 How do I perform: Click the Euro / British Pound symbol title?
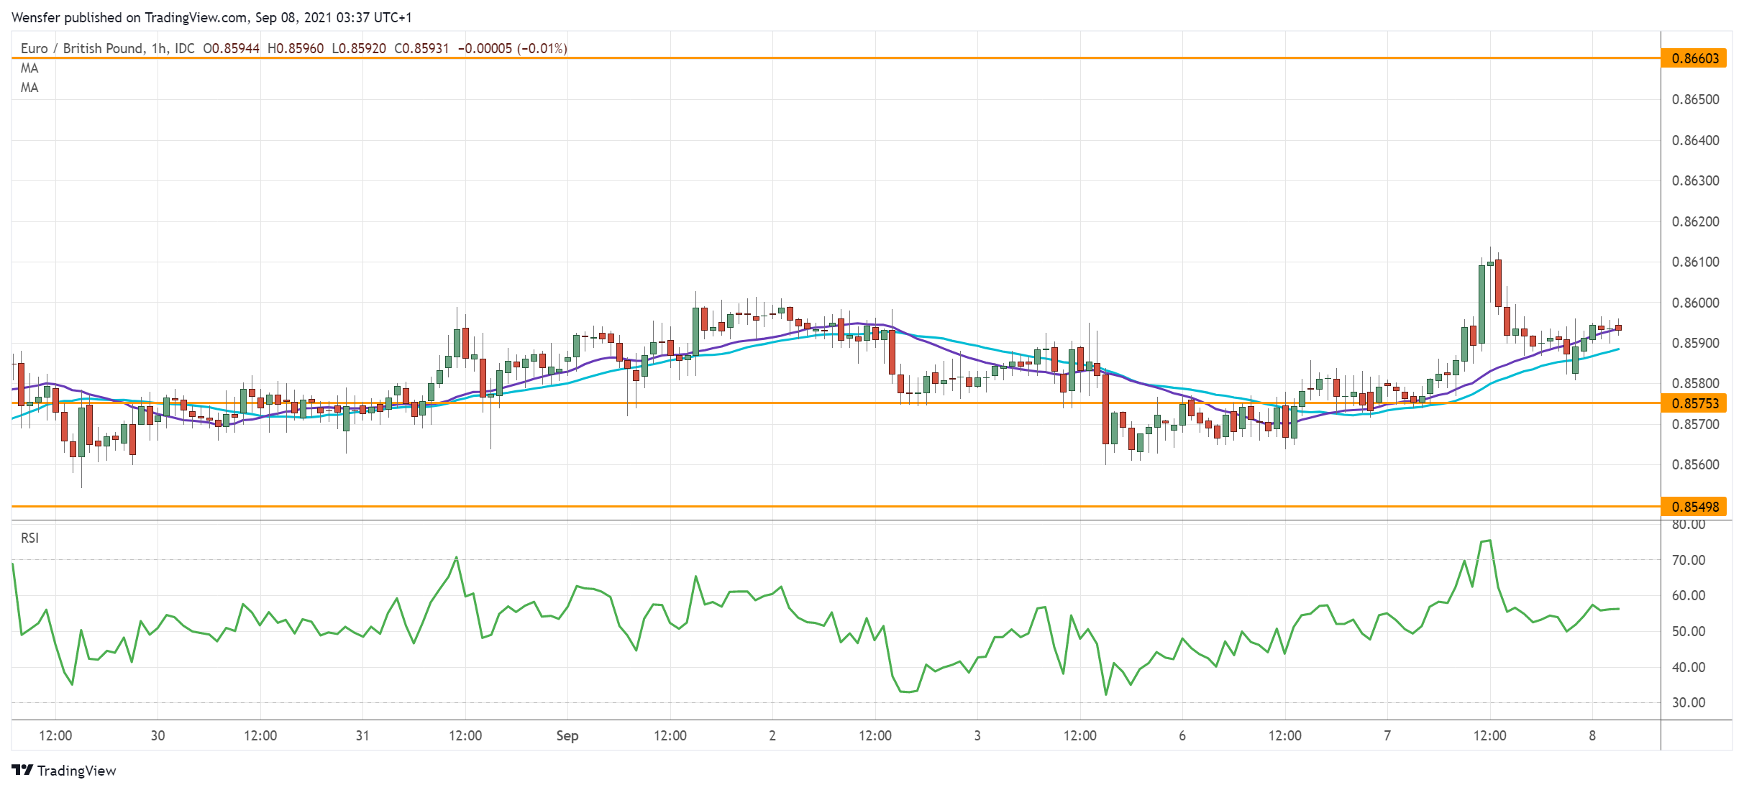pyautogui.click(x=81, y=48)
